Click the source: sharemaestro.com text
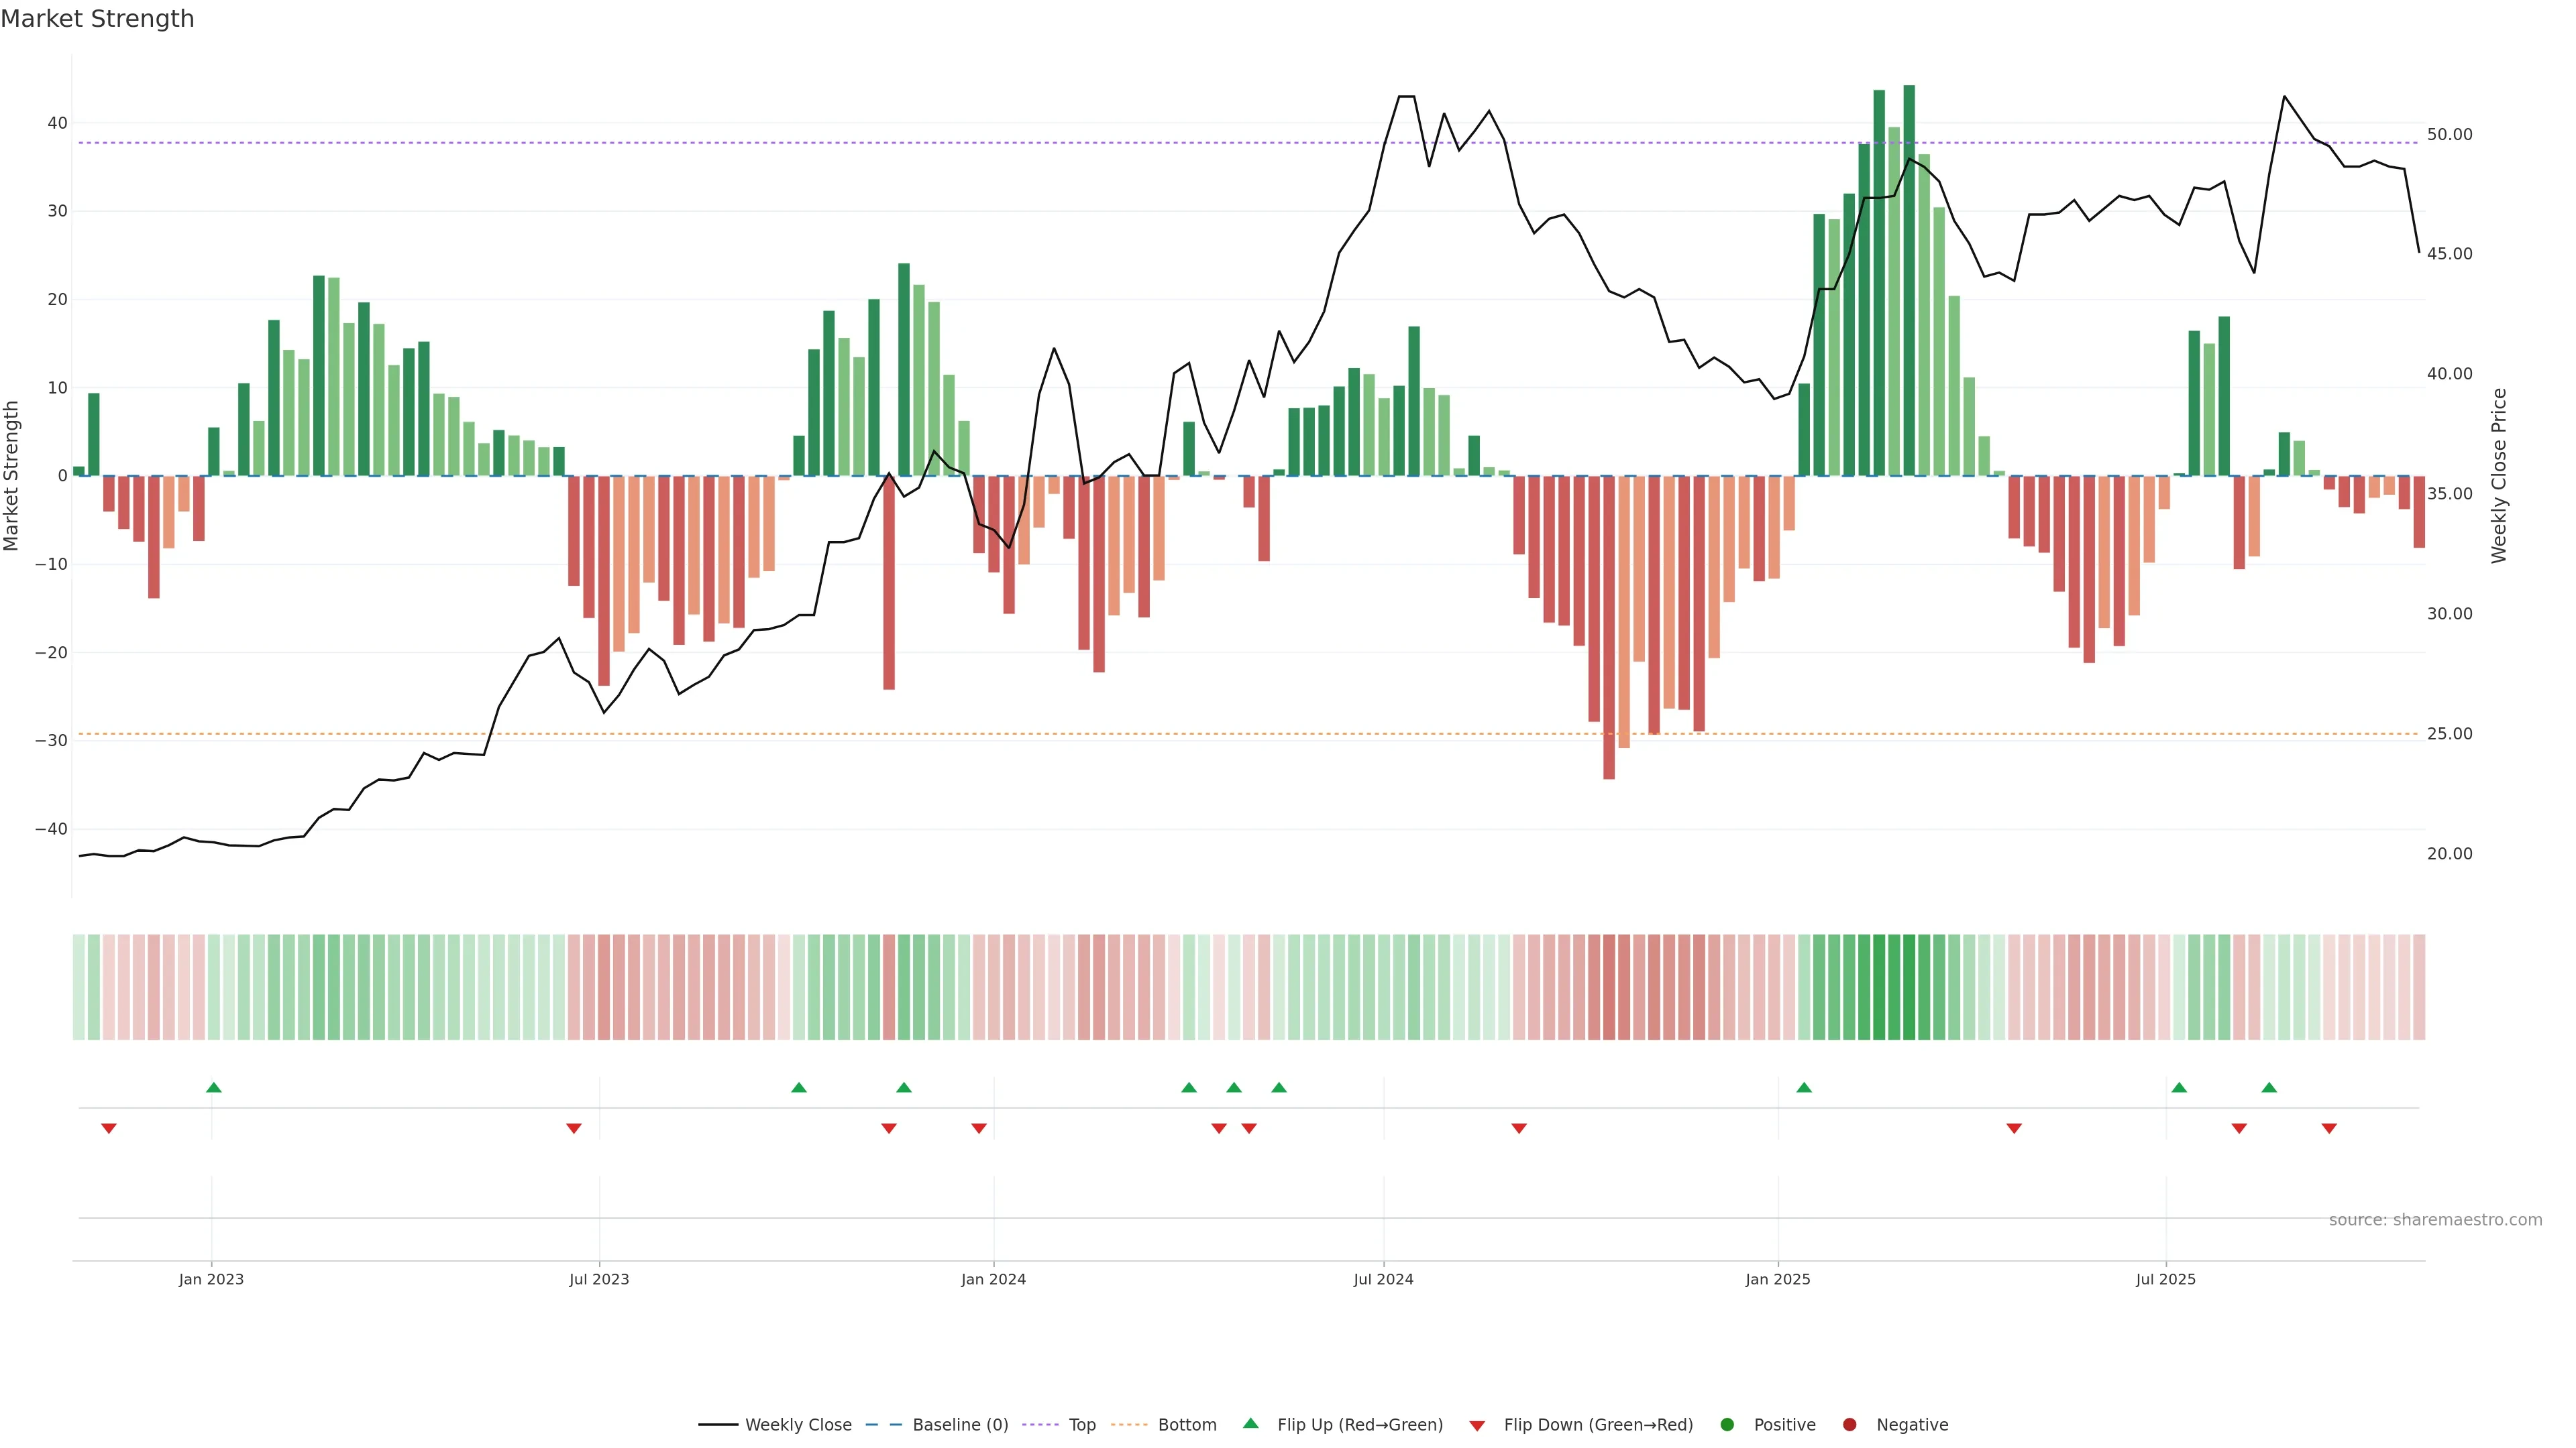 click(x=2435, y=1220)
